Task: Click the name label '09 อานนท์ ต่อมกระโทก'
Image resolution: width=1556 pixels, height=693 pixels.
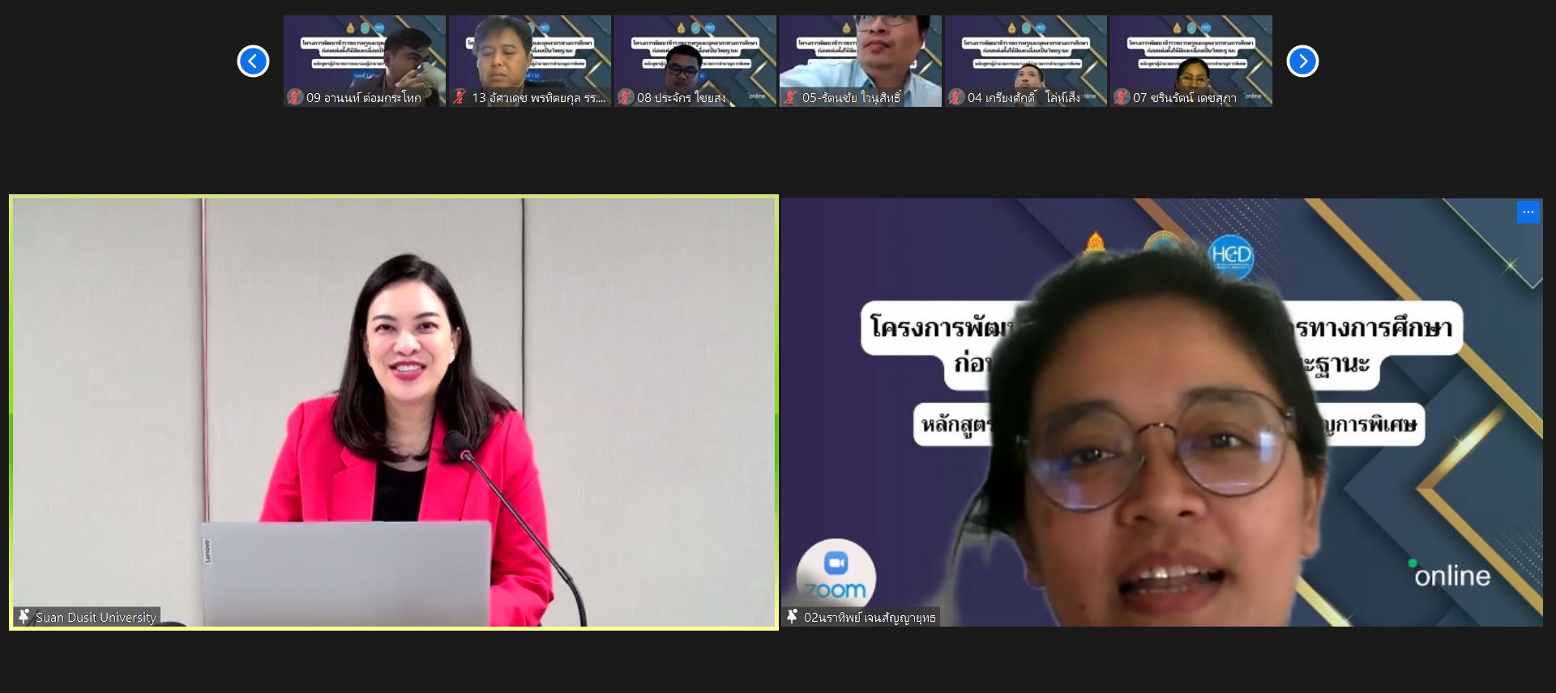Action: coord(364,98)
